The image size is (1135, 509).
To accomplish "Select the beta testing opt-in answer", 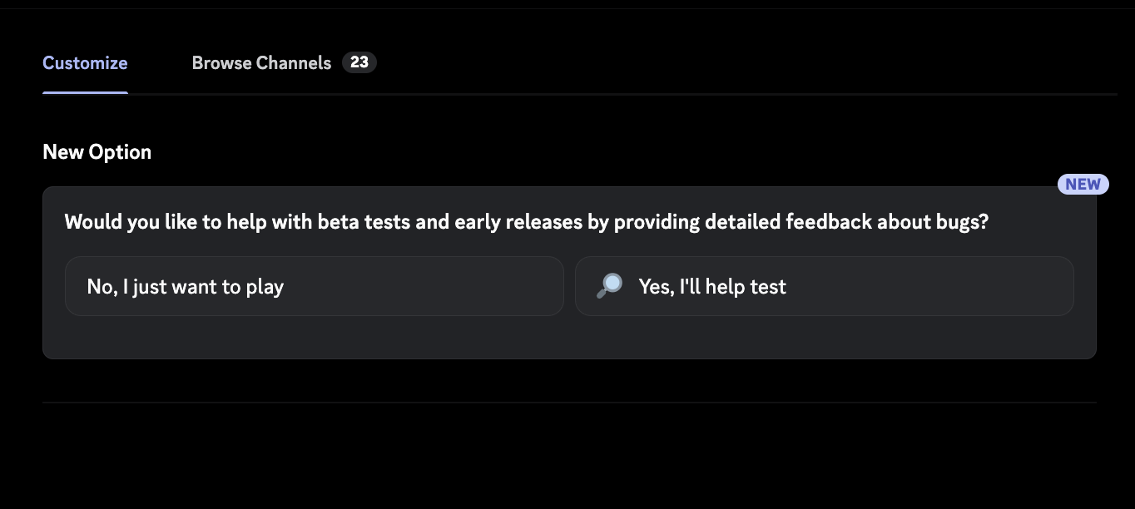I will tap(824, 285).
